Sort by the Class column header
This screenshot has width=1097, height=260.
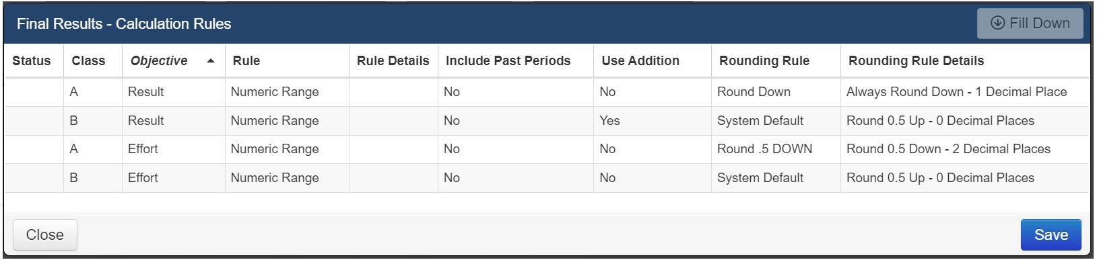[88, 61]
